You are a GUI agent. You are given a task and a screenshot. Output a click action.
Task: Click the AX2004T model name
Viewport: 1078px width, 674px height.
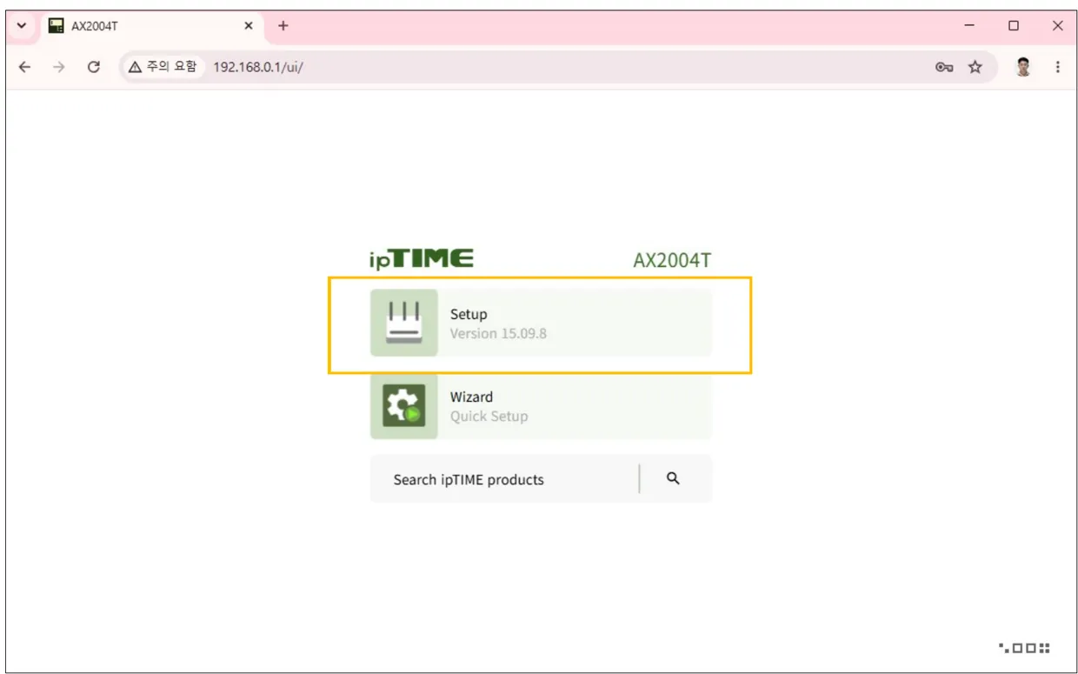(x=672, y=260)
